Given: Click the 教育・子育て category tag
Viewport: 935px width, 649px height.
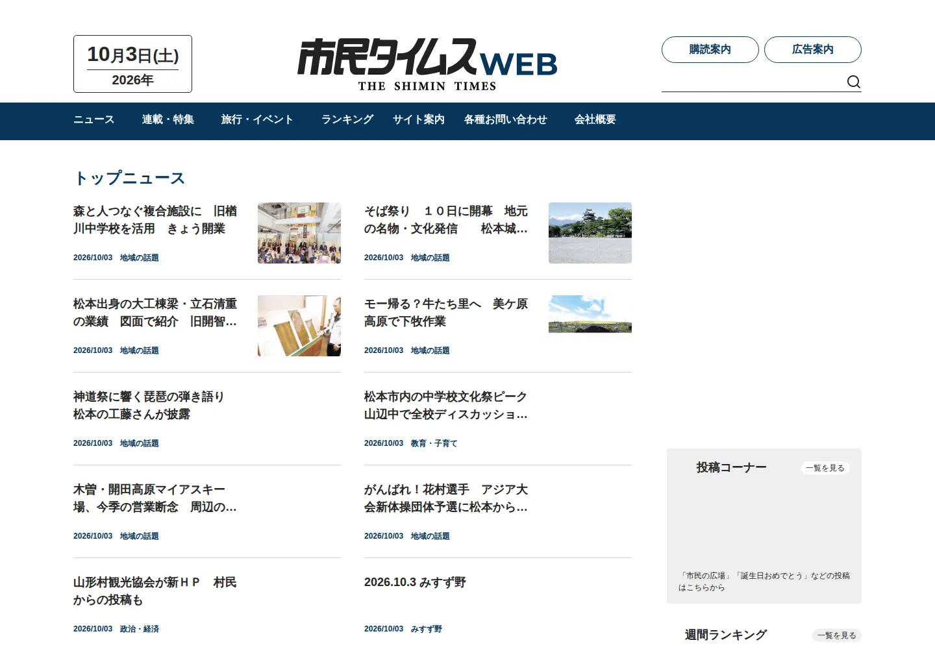Looking at the screenshot, I should 434,443.
